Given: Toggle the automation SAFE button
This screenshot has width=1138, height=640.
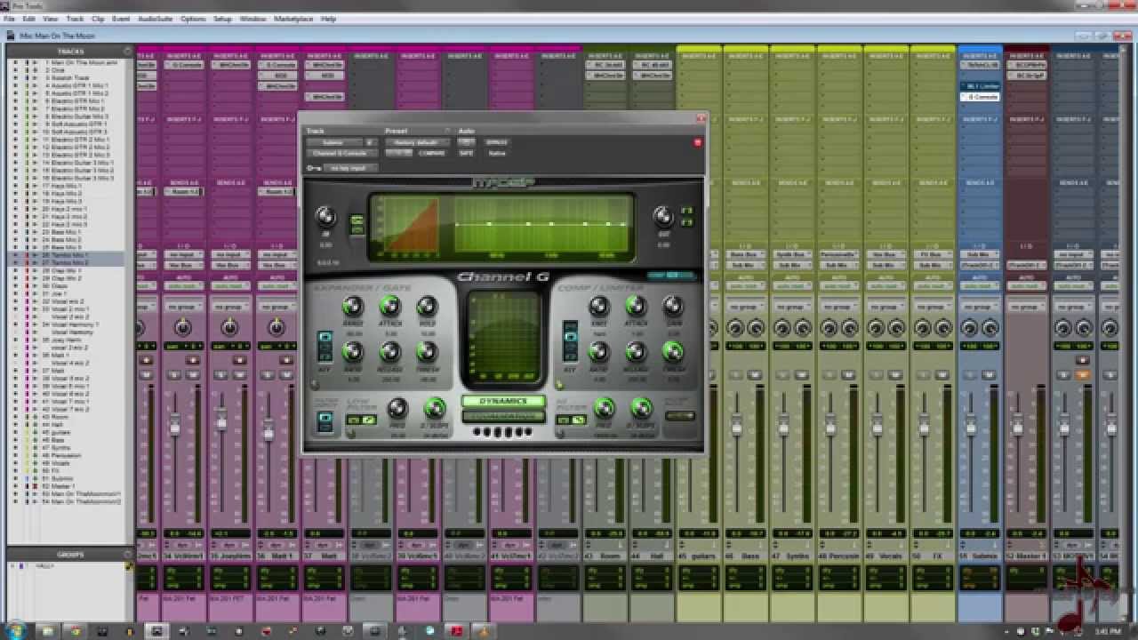Looking at the screenshot, I should (x=466, y=153).
